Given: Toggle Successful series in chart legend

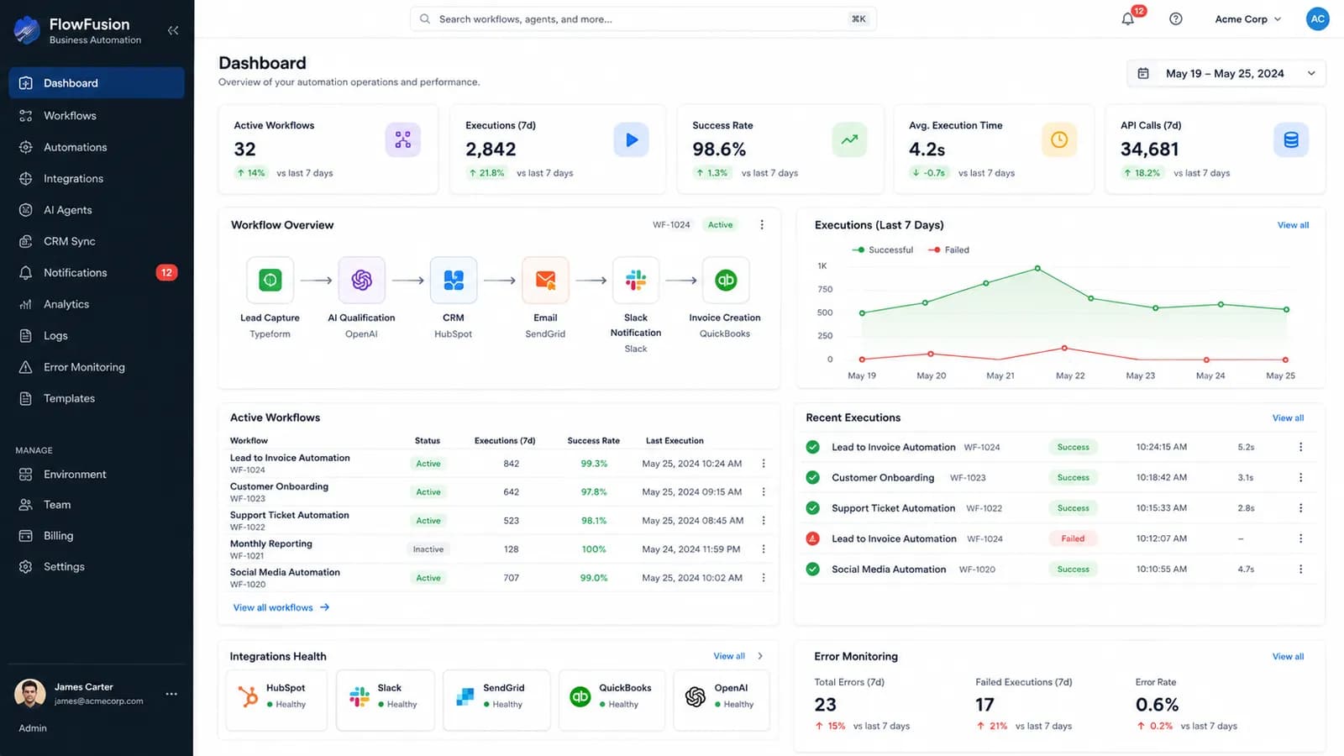Looking at the screenshot, I should click(x=882, y=249).
